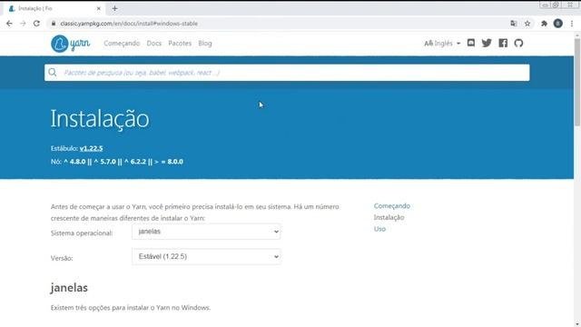
Task: Open the Chrome profile avatar
Action: (558, 24)
